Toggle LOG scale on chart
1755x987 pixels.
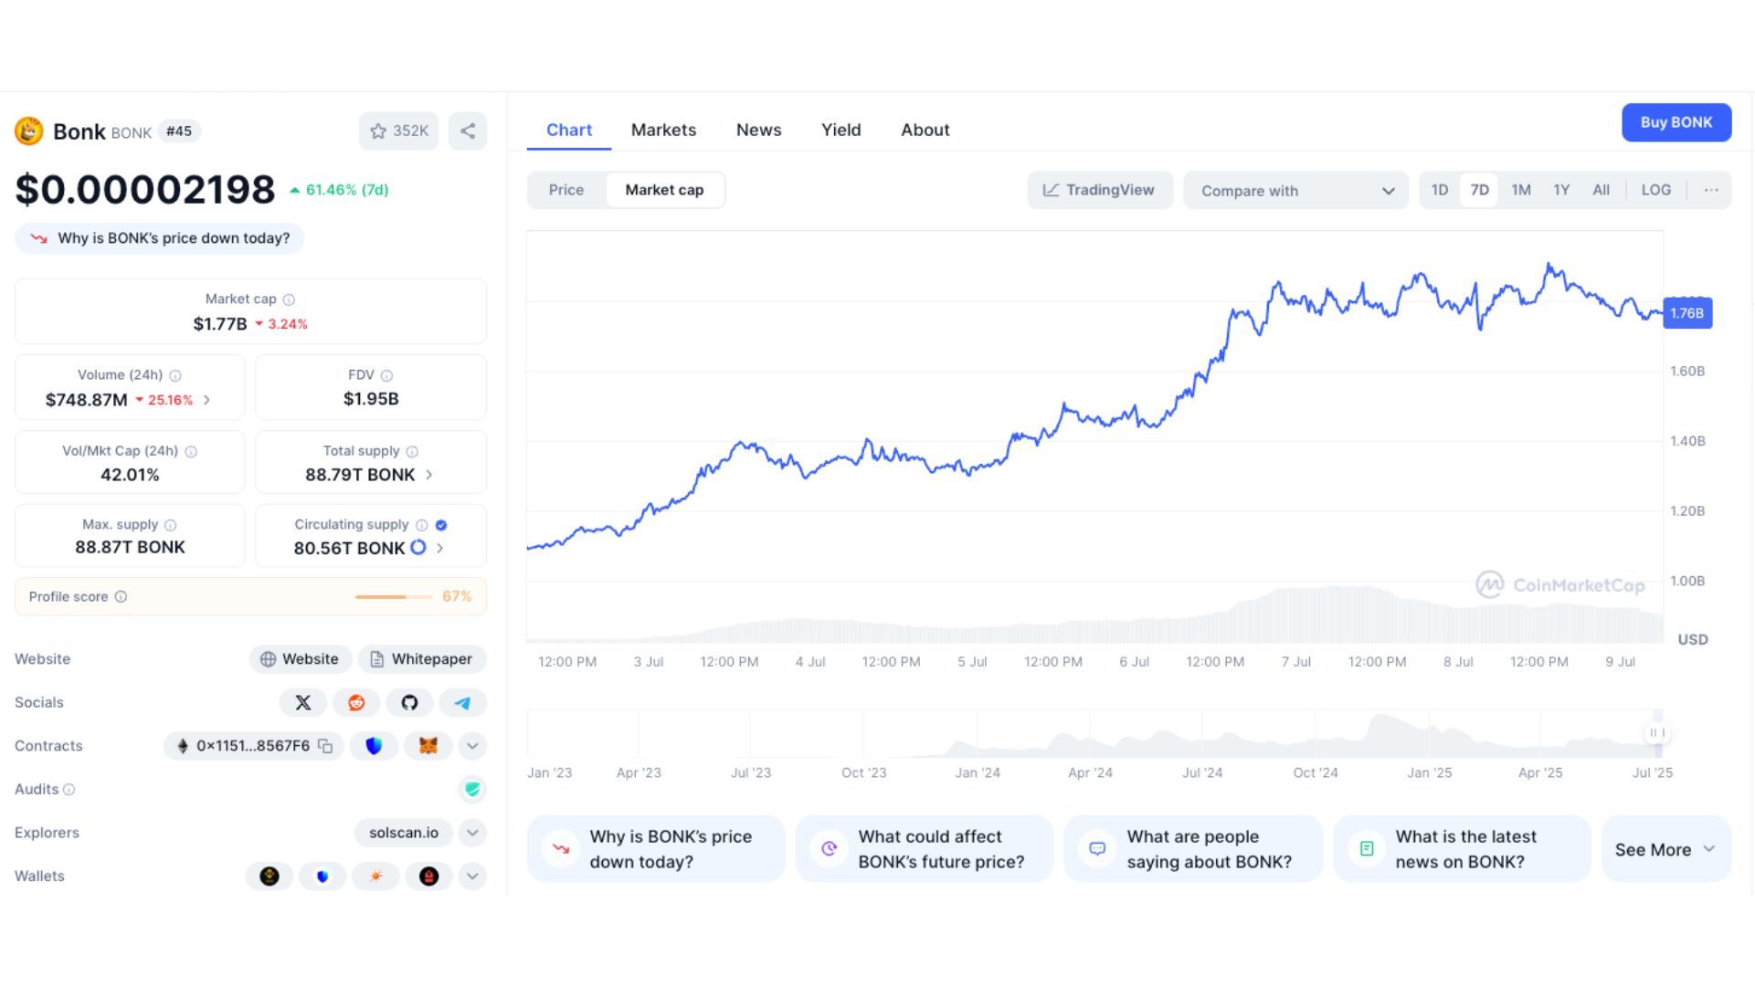[x=1656, y=190]
